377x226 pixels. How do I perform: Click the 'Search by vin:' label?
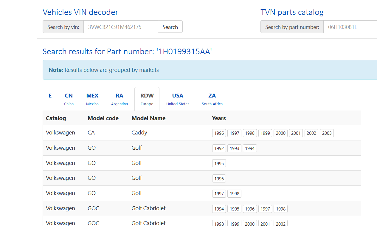(x=63, y=27)
